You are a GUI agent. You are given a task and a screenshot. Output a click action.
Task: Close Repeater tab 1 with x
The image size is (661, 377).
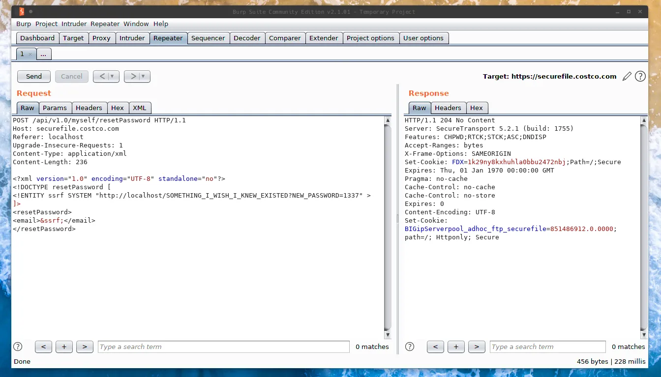coord(30,55)
